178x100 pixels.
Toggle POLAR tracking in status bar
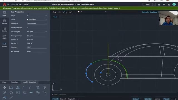tap(166, 99)
